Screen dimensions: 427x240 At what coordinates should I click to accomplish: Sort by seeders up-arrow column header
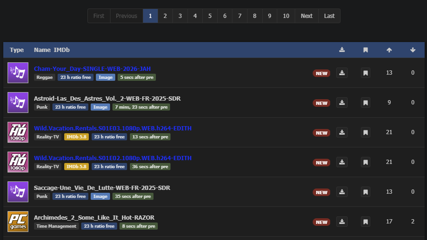tap(389, 50)
